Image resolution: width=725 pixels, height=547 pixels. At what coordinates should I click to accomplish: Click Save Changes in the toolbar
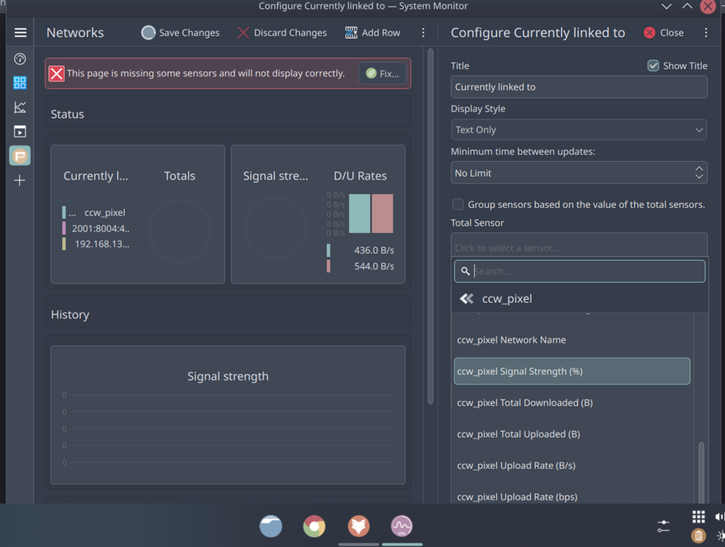point(180,33)
